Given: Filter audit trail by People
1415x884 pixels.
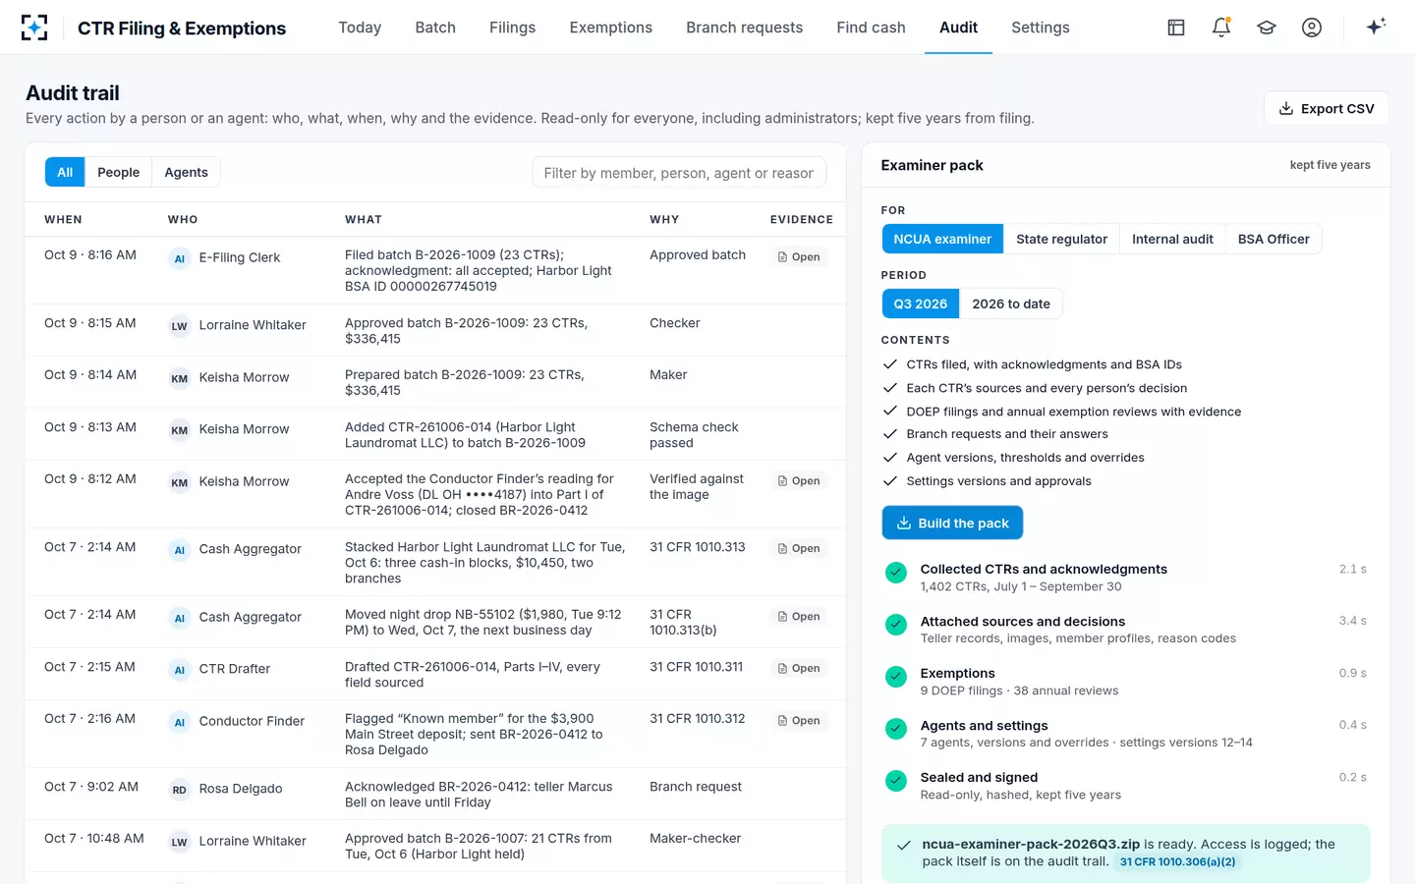Looking at the screenshot, I should (x=119, y=172).
